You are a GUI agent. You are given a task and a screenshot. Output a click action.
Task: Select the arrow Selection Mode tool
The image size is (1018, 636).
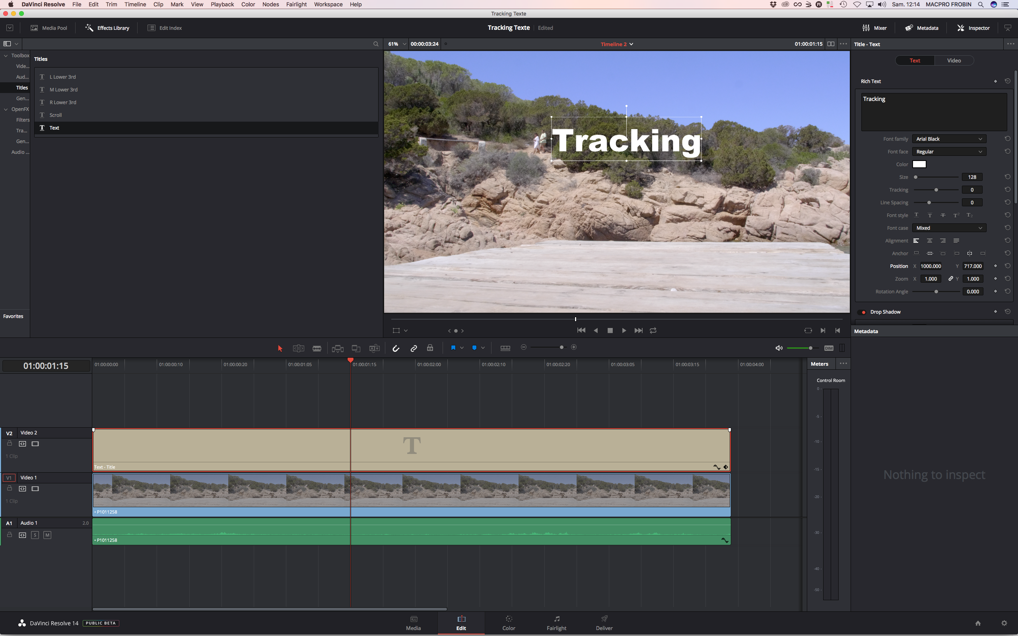click(x=280, y=348)
